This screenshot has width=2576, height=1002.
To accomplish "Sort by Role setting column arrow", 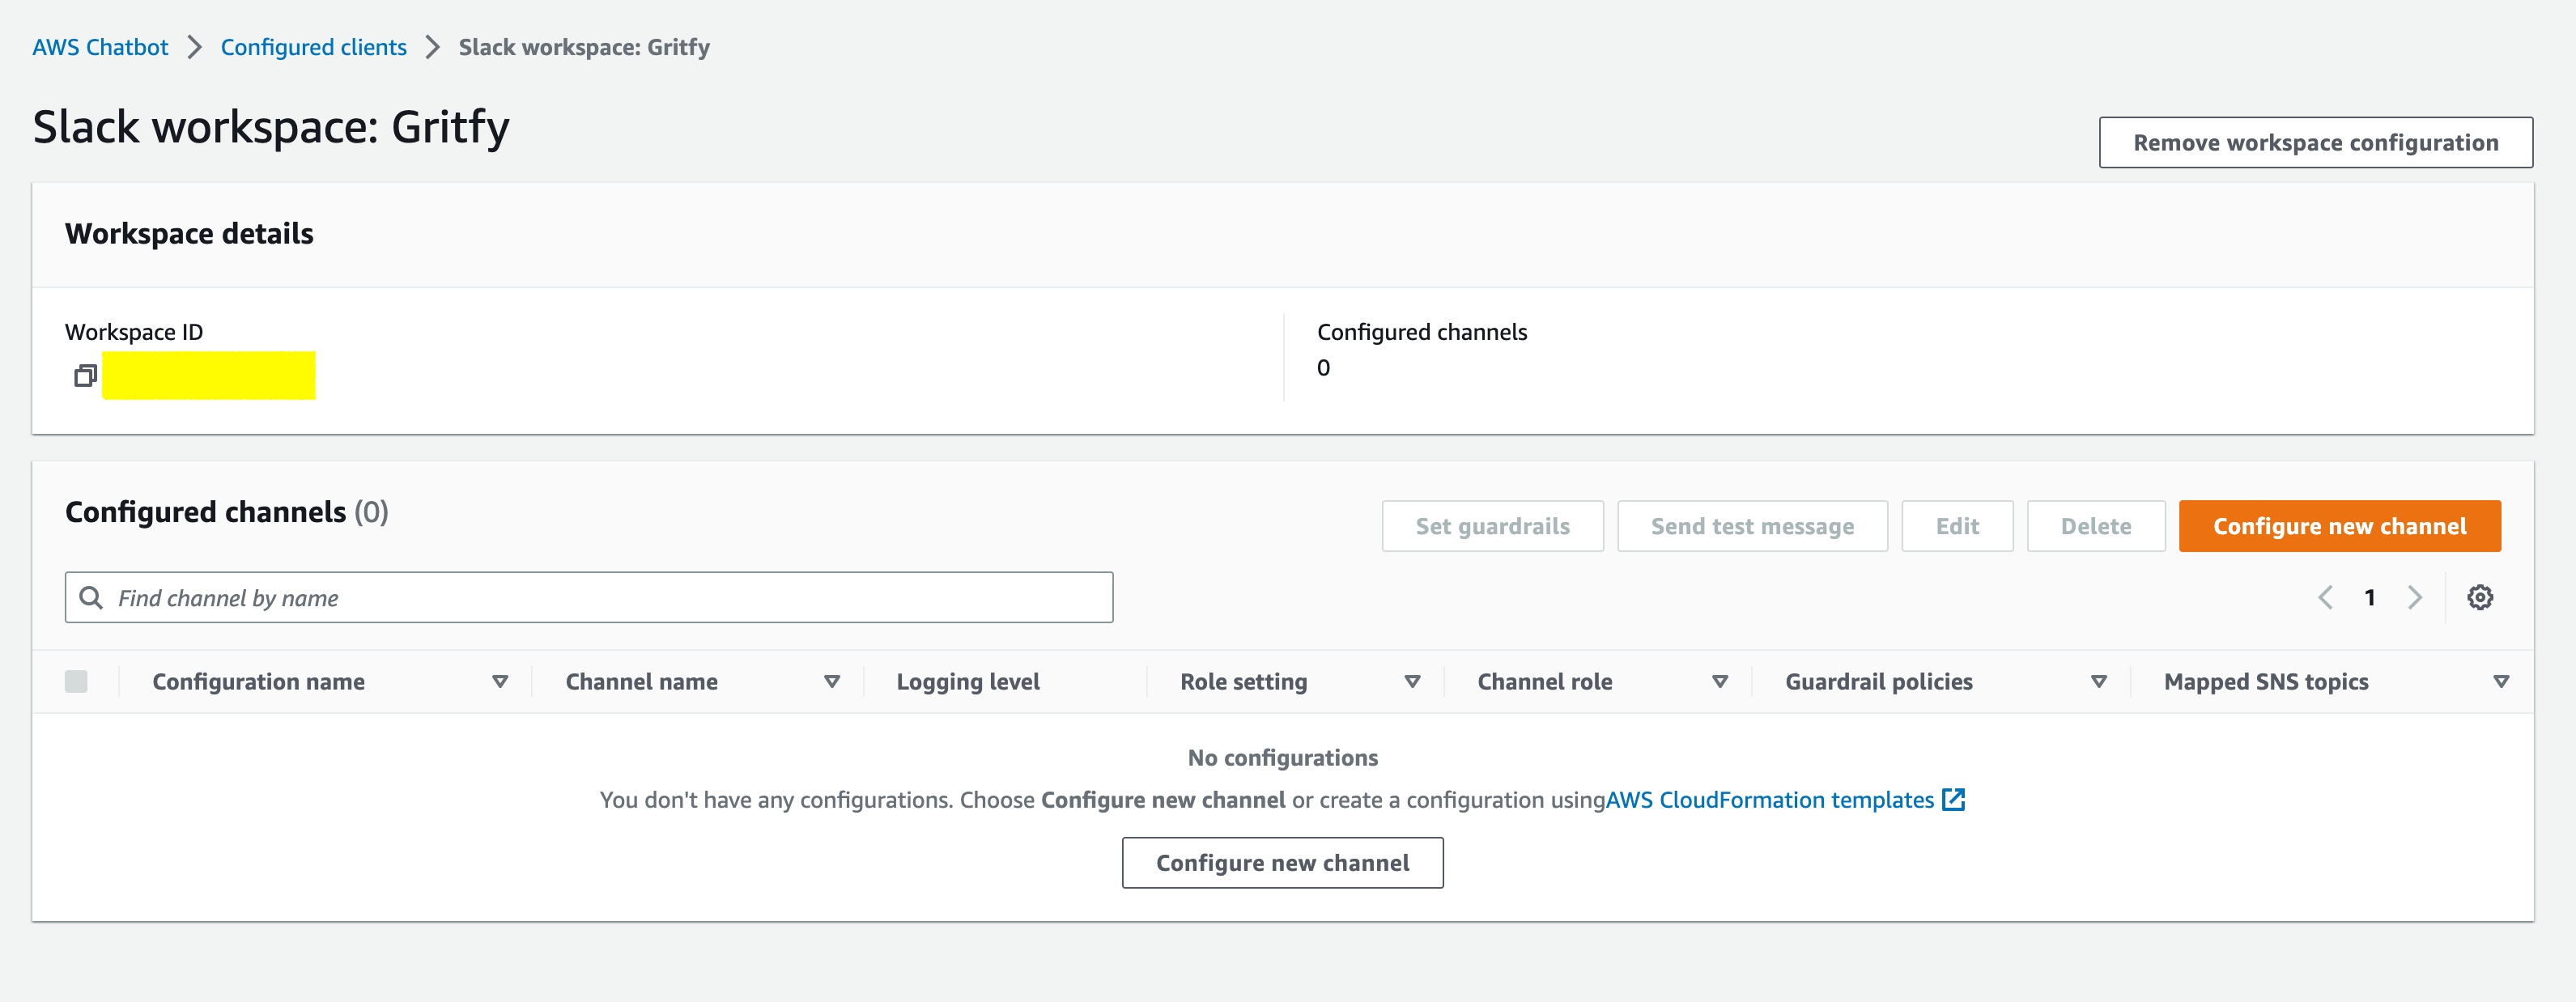I will point(1412,681).
